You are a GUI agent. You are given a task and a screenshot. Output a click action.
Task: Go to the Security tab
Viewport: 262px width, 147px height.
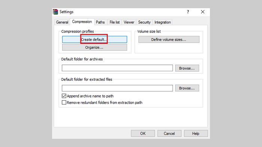(144, 22)
